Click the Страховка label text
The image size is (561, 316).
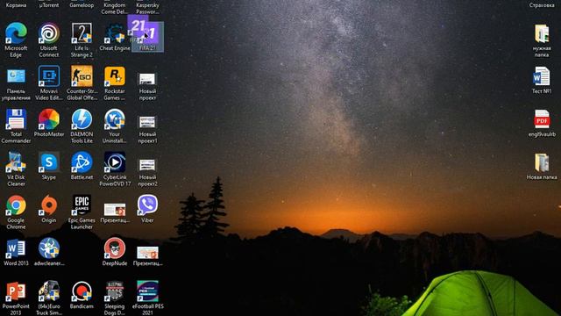pos(542,5)
